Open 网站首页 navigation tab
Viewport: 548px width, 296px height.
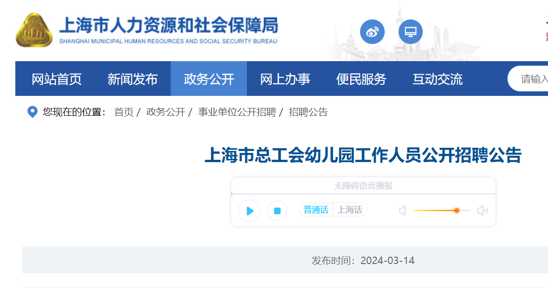(x=57, y=79)
